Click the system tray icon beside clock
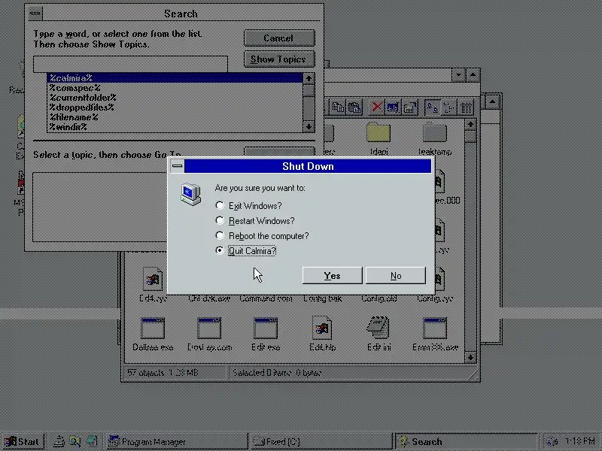This screenshot has width=602, height=451. [552, 442]
